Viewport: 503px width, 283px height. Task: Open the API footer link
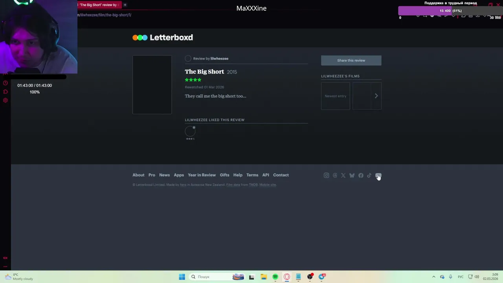click(x=266, y=175)
